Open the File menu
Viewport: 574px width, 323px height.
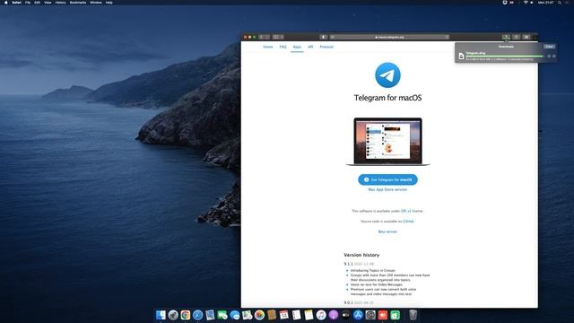coord(28,3)
